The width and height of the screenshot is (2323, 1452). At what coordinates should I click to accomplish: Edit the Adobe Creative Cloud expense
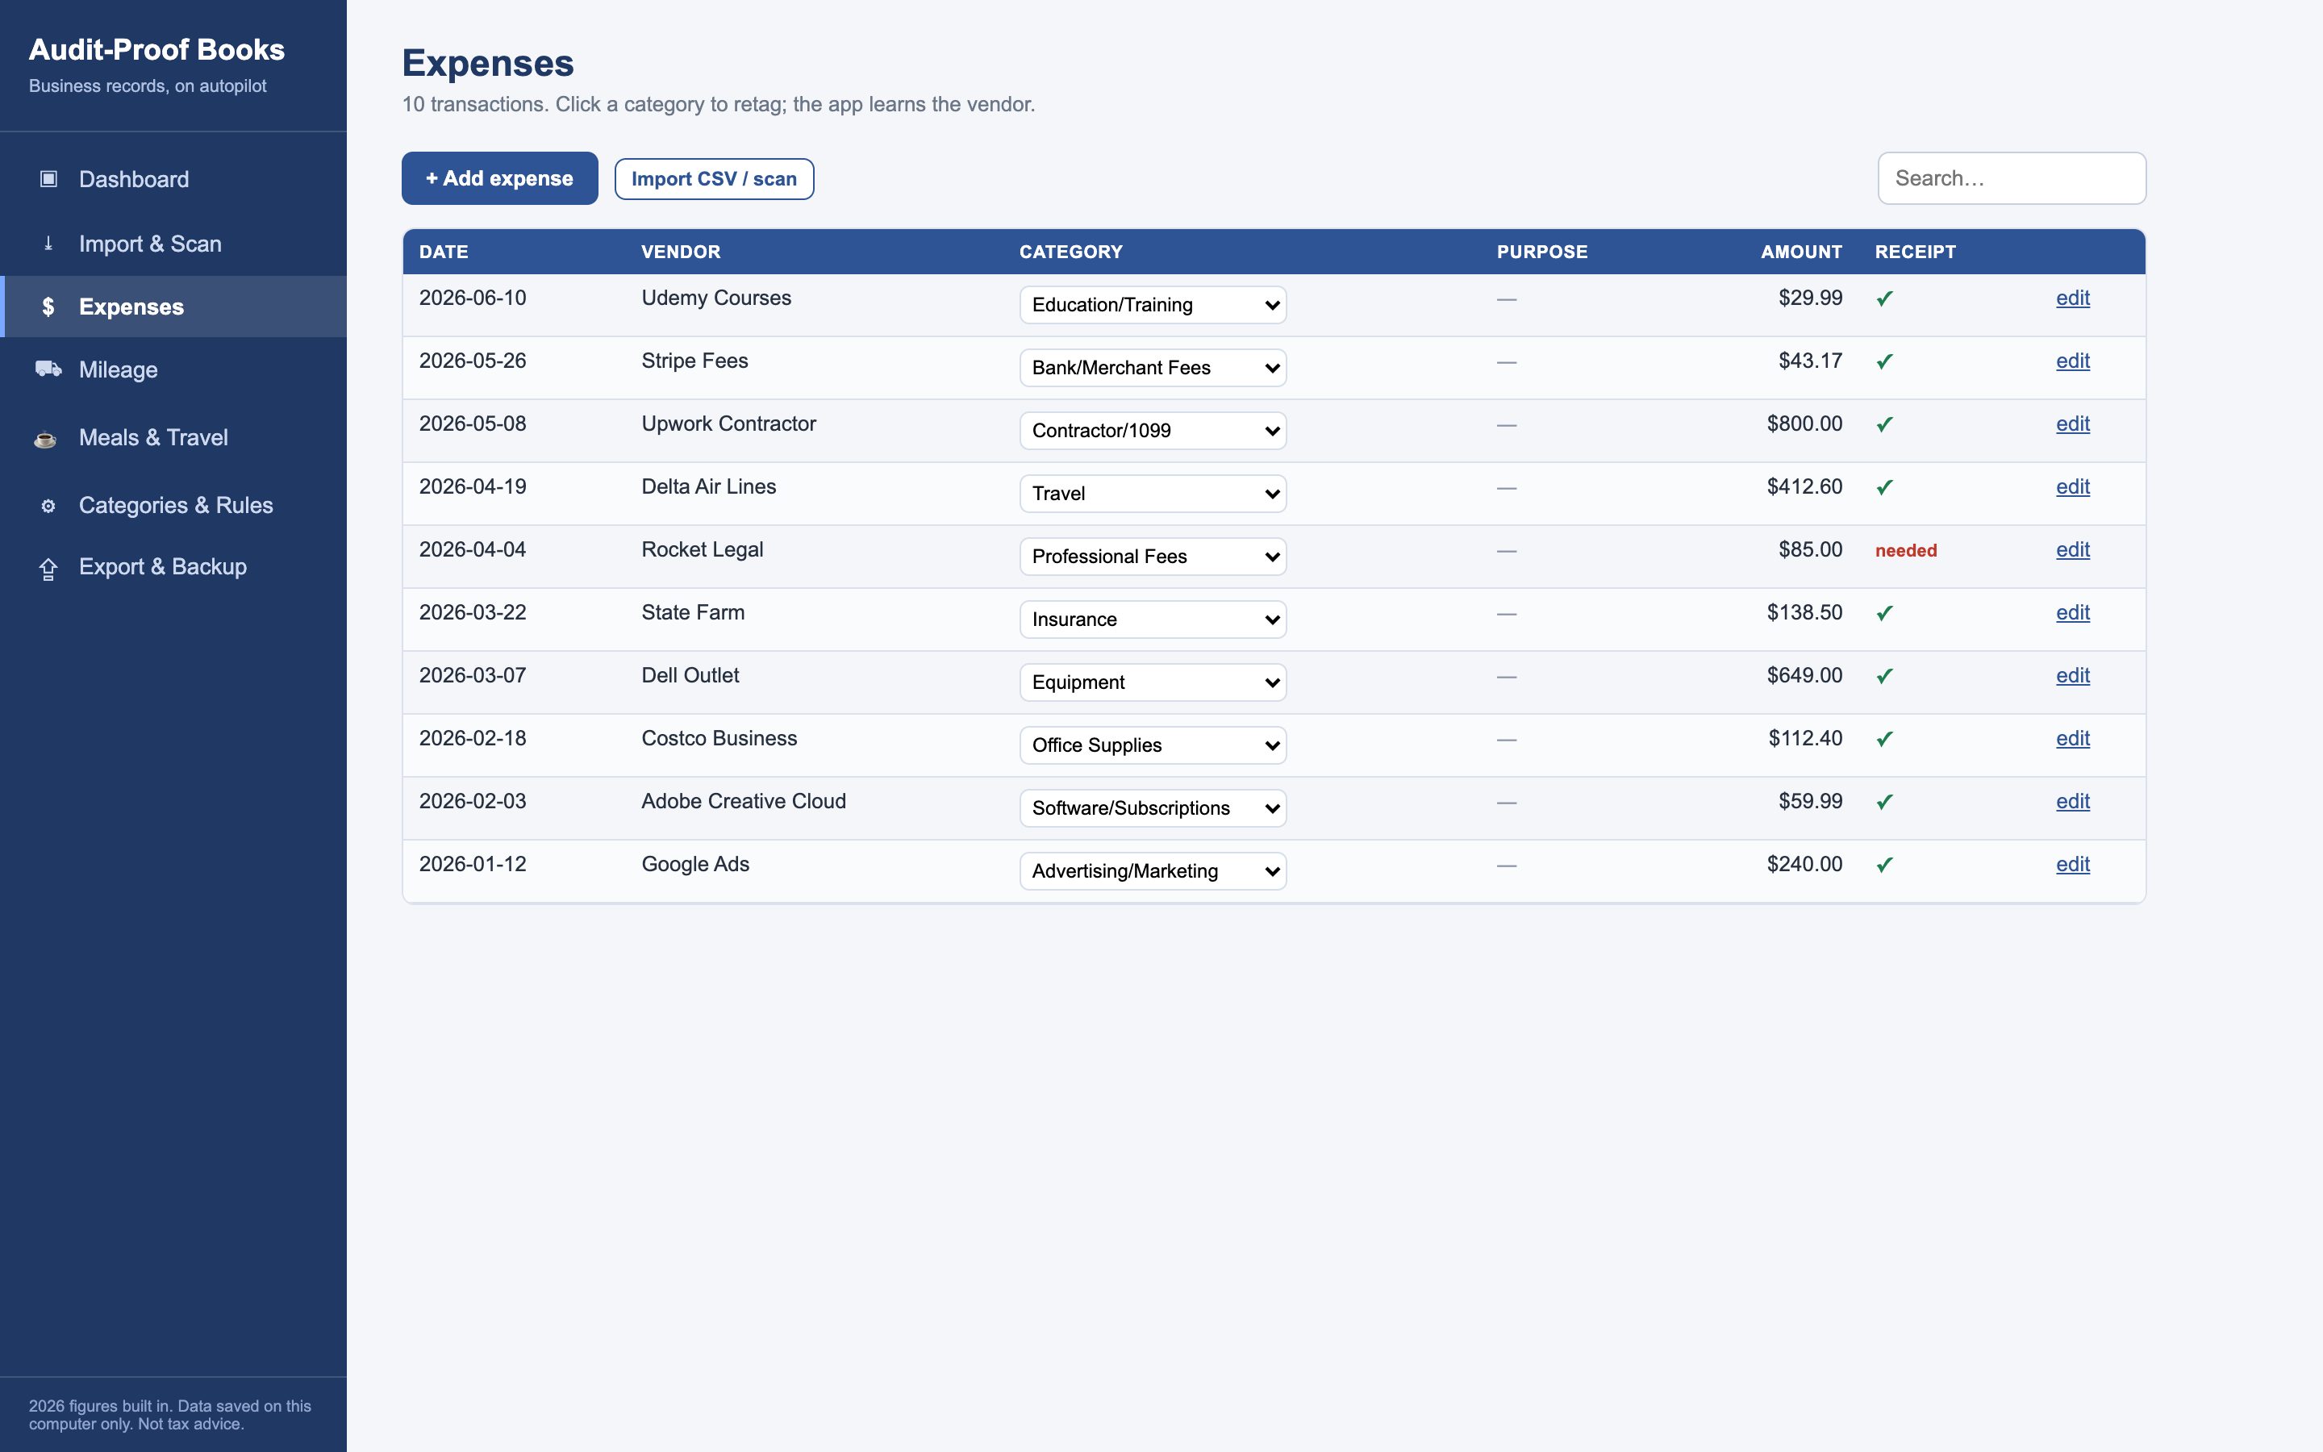[x=2072, y=801]
